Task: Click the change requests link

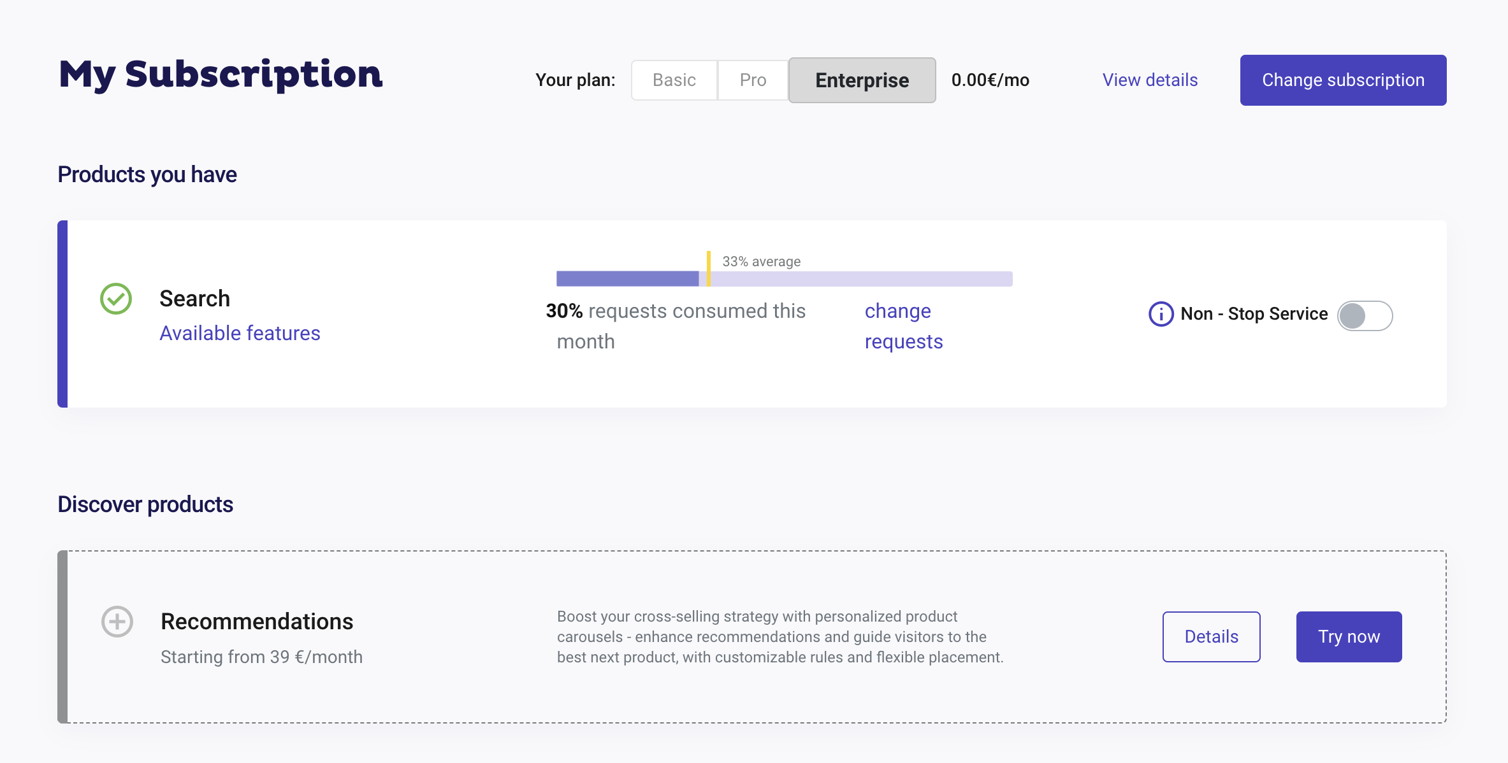Action: [x=904, y=326]
